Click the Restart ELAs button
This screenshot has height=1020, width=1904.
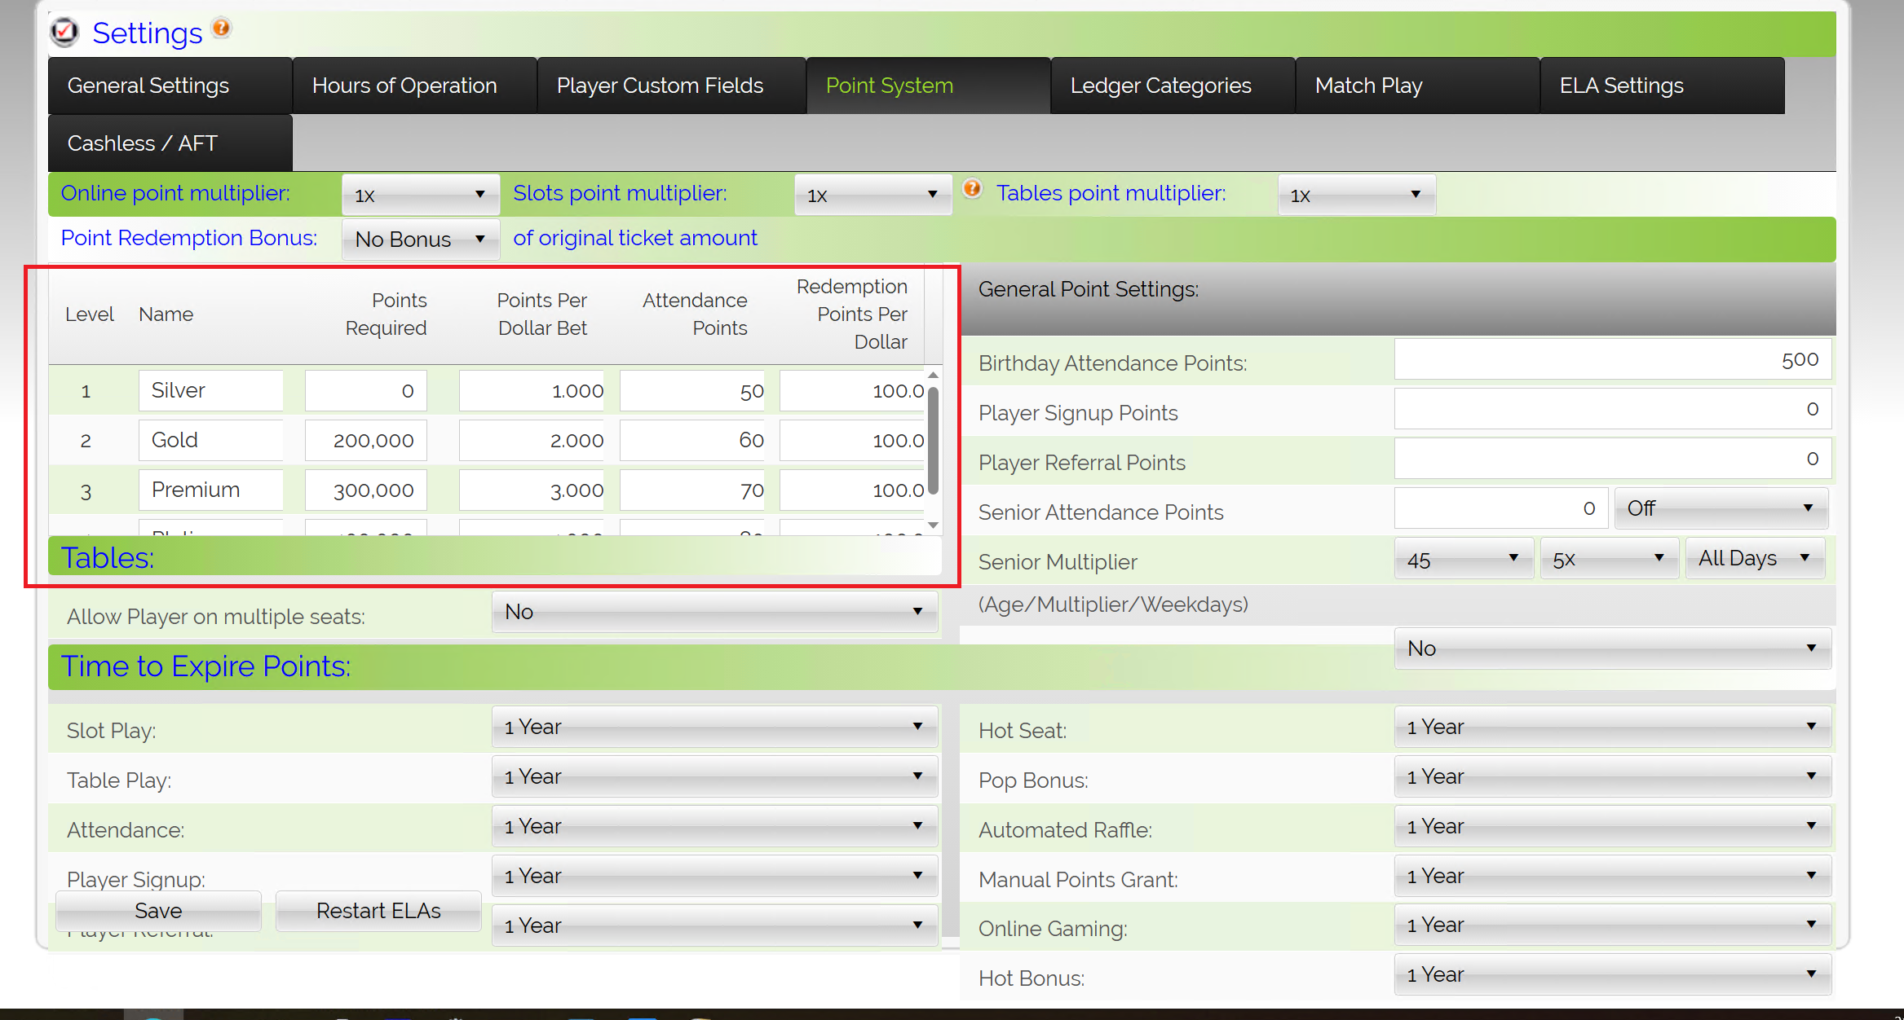pyautogui.click(x=378, y=911)
